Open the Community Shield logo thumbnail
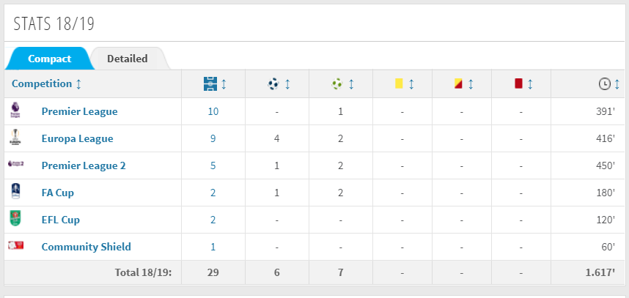 pyautogui.click(x=15, y=245)
